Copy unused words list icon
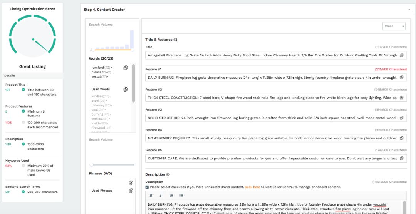Image resolution: width=416 pixels, height=214 pixels. 126,68
